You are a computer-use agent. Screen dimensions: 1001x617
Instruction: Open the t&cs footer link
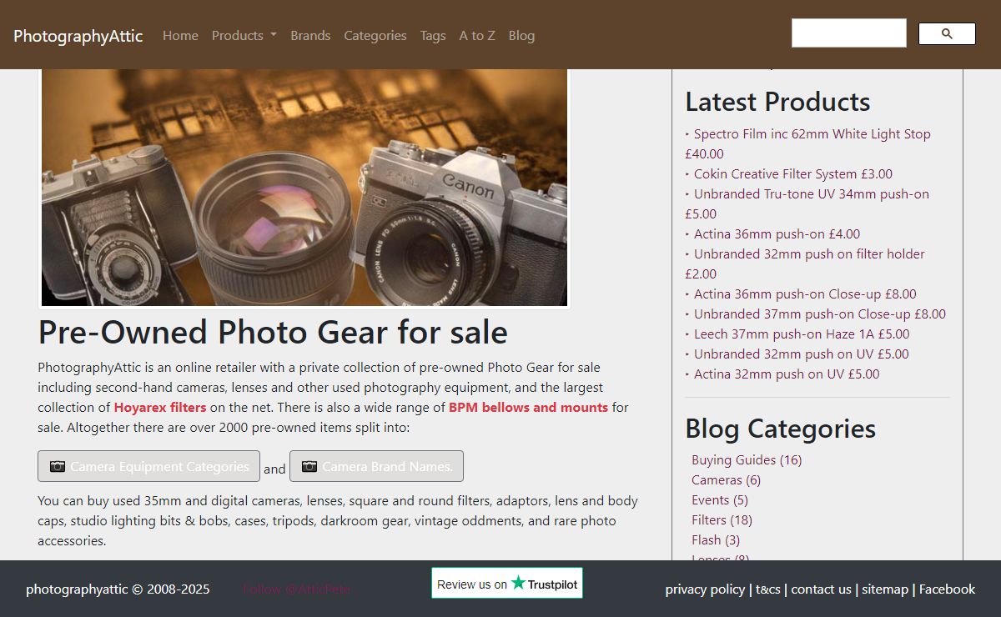tap(768, 589)
